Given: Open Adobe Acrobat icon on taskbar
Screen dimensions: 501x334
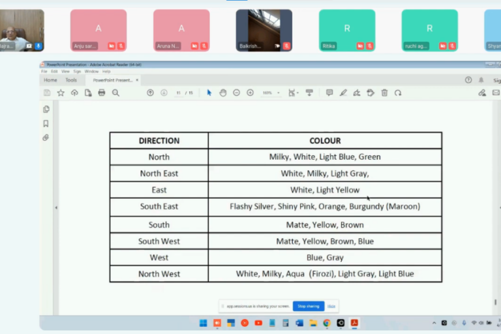Looking at the screenshot, I should point(354,323).
